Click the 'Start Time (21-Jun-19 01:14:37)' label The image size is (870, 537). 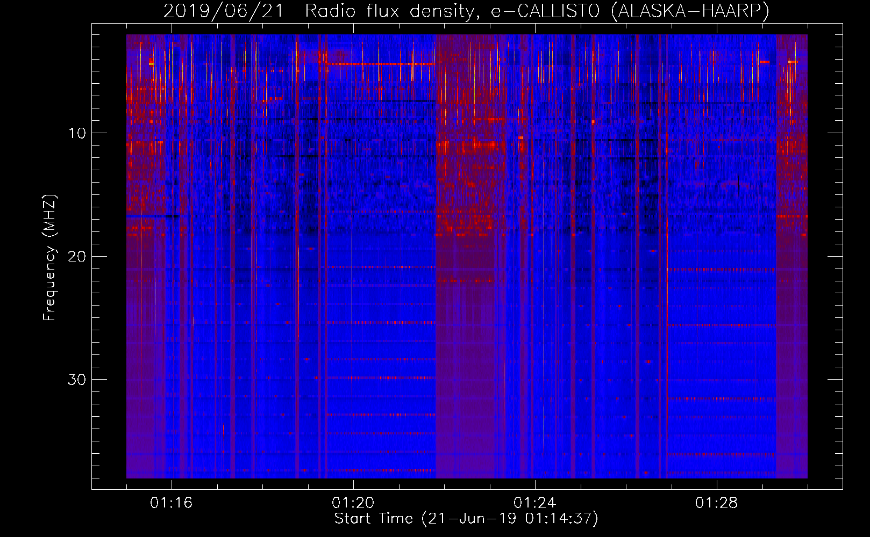466,519
